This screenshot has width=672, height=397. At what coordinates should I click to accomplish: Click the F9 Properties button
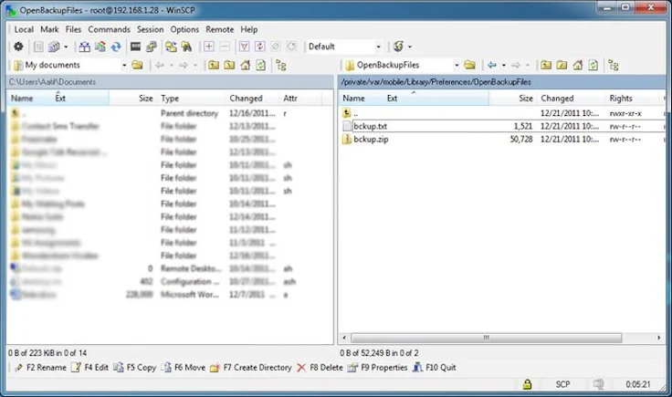[x=378, y=368]
